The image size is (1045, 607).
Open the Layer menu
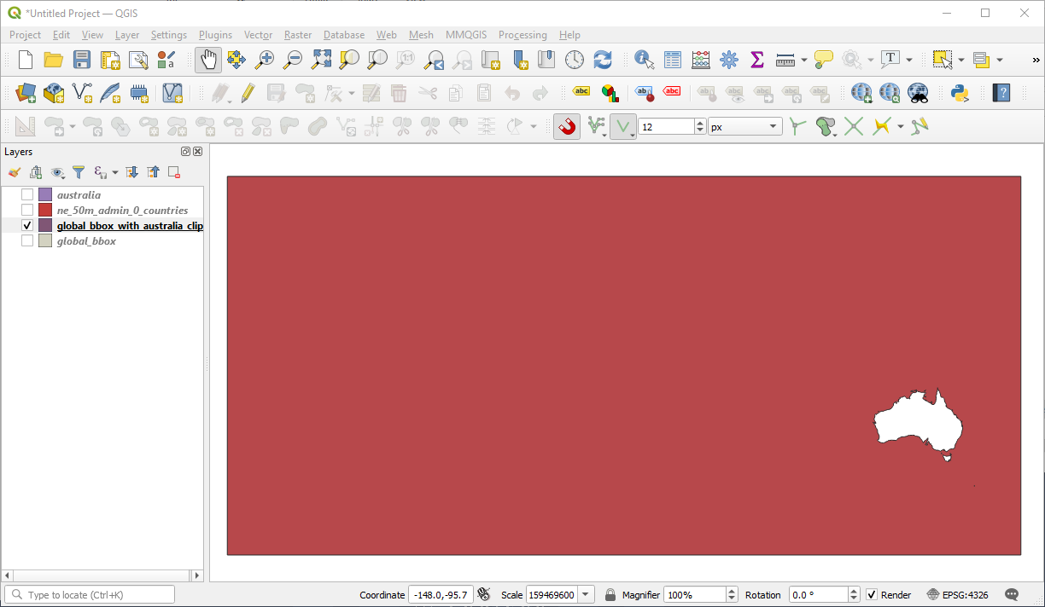click(127, 35)
